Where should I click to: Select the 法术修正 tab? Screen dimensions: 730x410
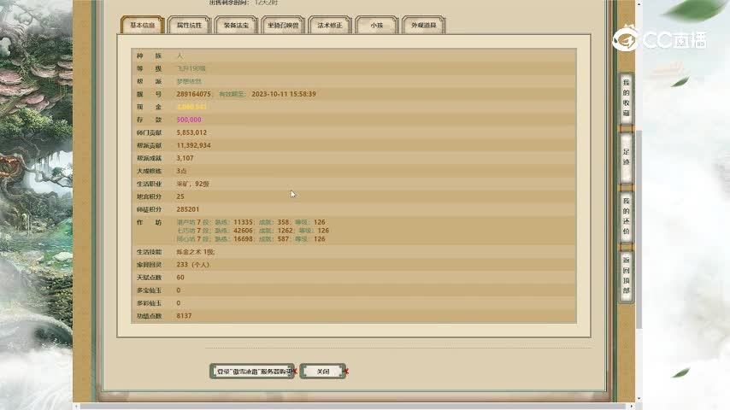tap(330, 26)
